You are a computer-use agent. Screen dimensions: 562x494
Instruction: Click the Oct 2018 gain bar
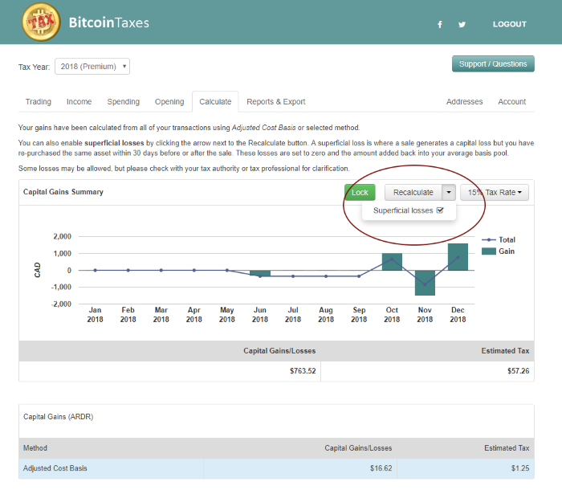point(392,262)
